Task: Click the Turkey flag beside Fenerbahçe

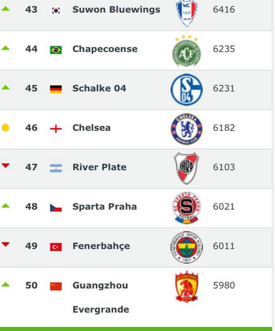Action: [56, 247]
